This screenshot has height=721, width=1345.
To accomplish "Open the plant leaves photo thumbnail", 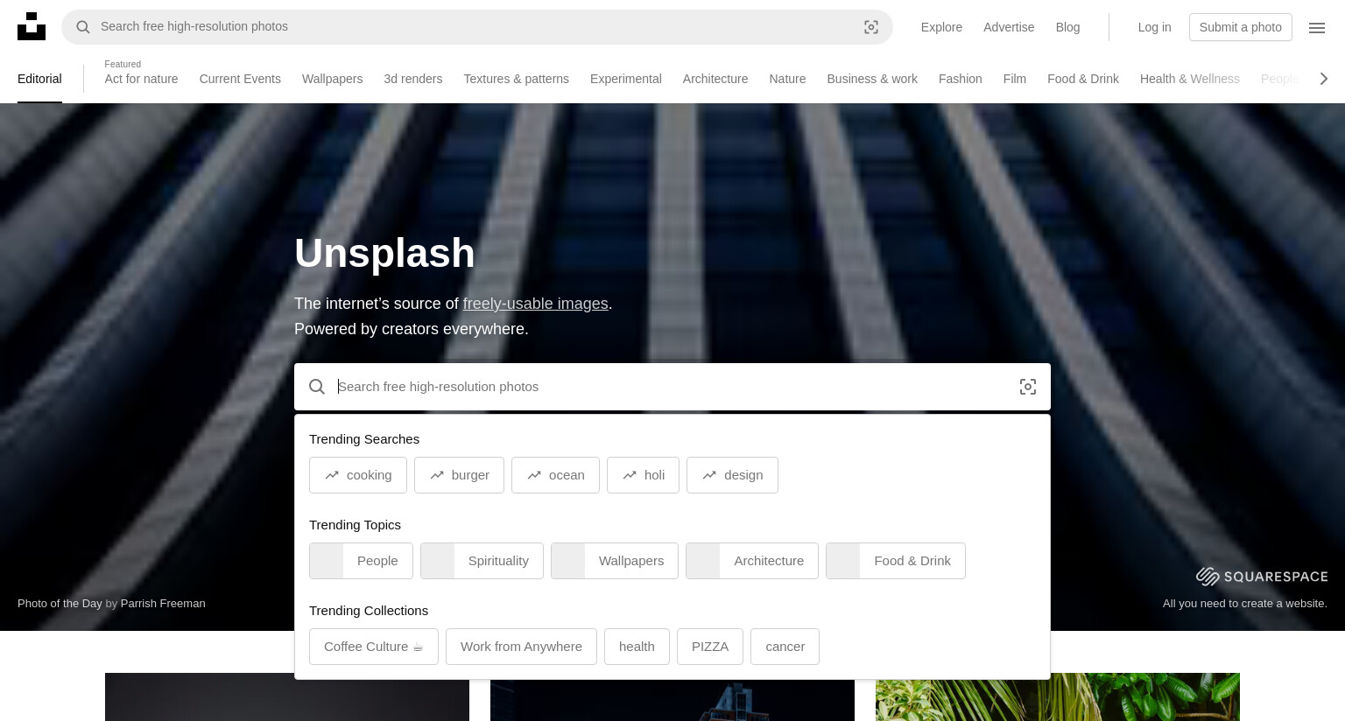I will click(1058, 696).
